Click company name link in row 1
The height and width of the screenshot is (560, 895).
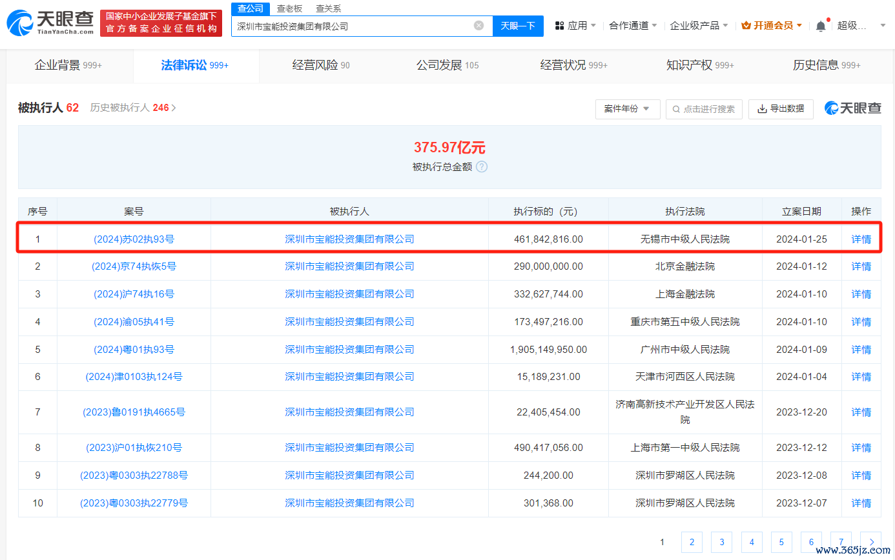click(349, 239)
